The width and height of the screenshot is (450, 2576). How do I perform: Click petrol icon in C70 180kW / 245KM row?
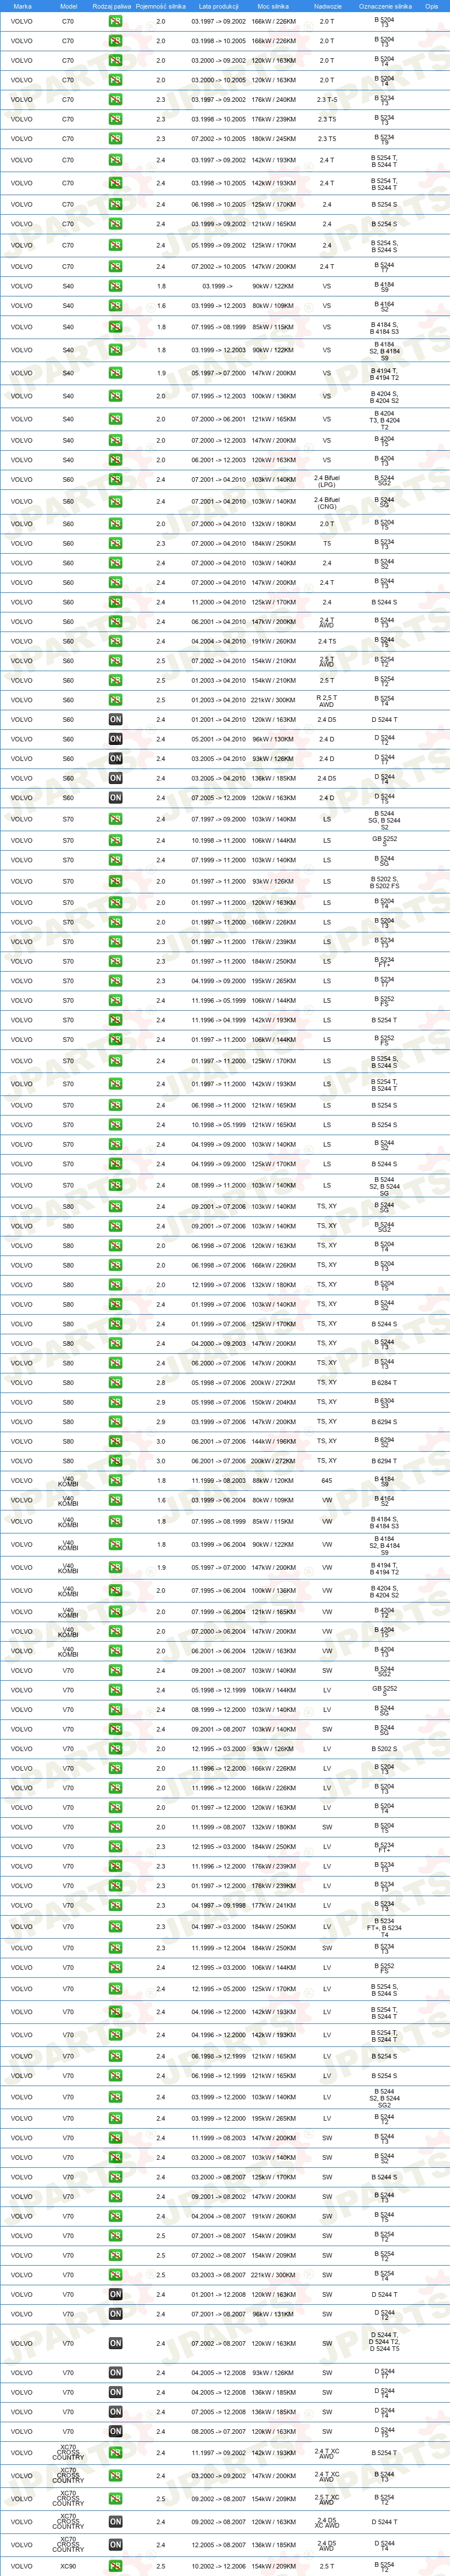tap(116, 139)
